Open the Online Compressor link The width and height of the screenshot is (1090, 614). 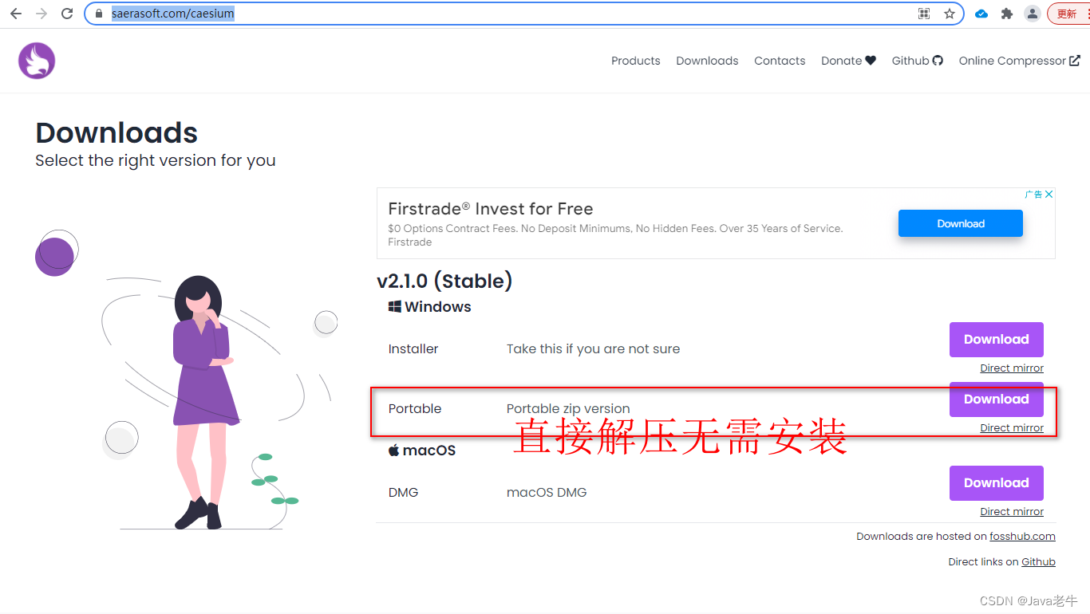1019,61
